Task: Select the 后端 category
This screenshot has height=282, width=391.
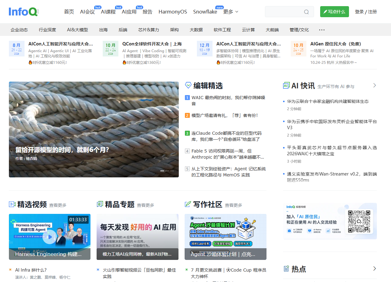Action: point(123,30)
